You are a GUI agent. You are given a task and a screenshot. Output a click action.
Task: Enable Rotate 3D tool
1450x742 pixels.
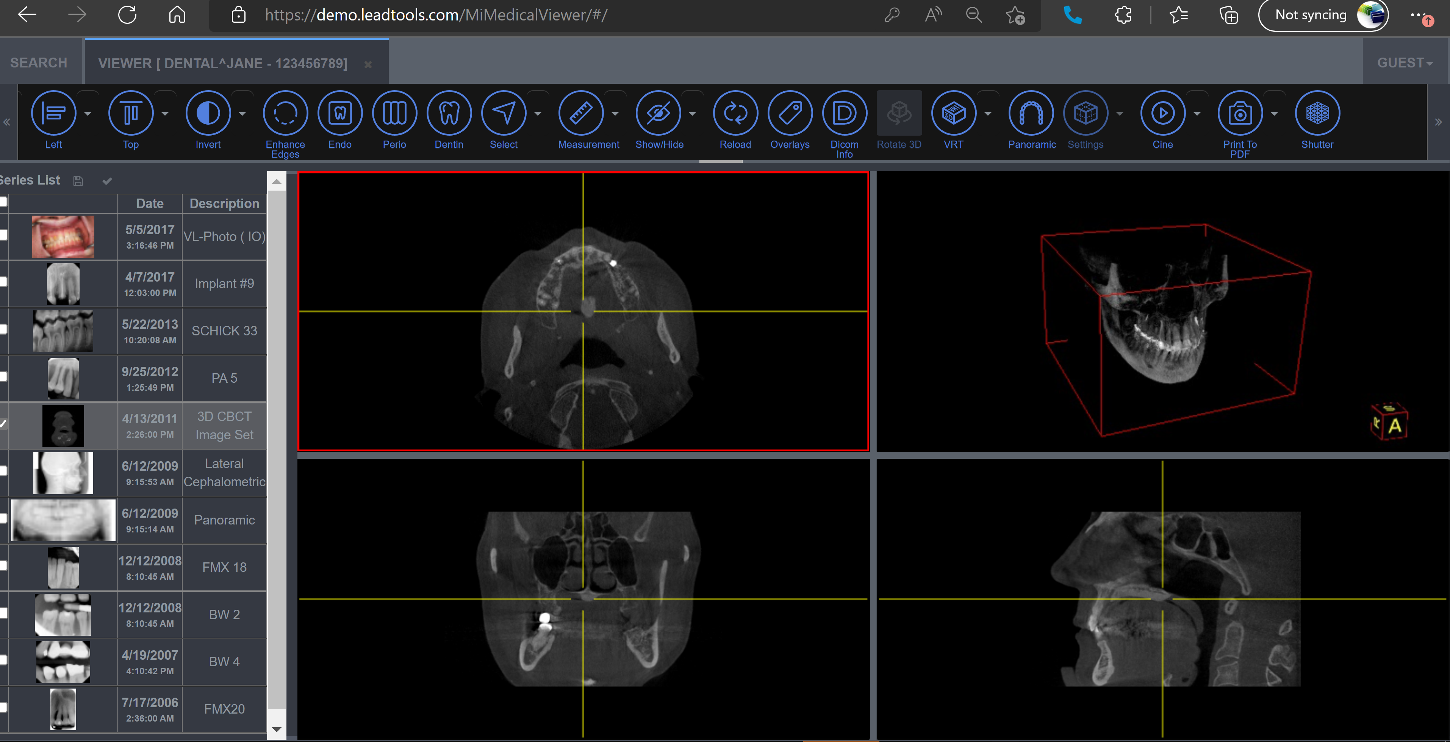coord(899,114)
